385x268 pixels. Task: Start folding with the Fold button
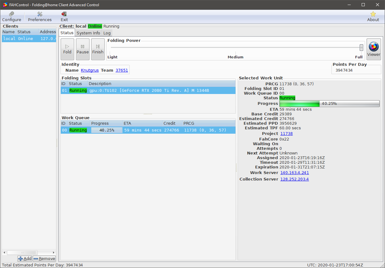67,49
